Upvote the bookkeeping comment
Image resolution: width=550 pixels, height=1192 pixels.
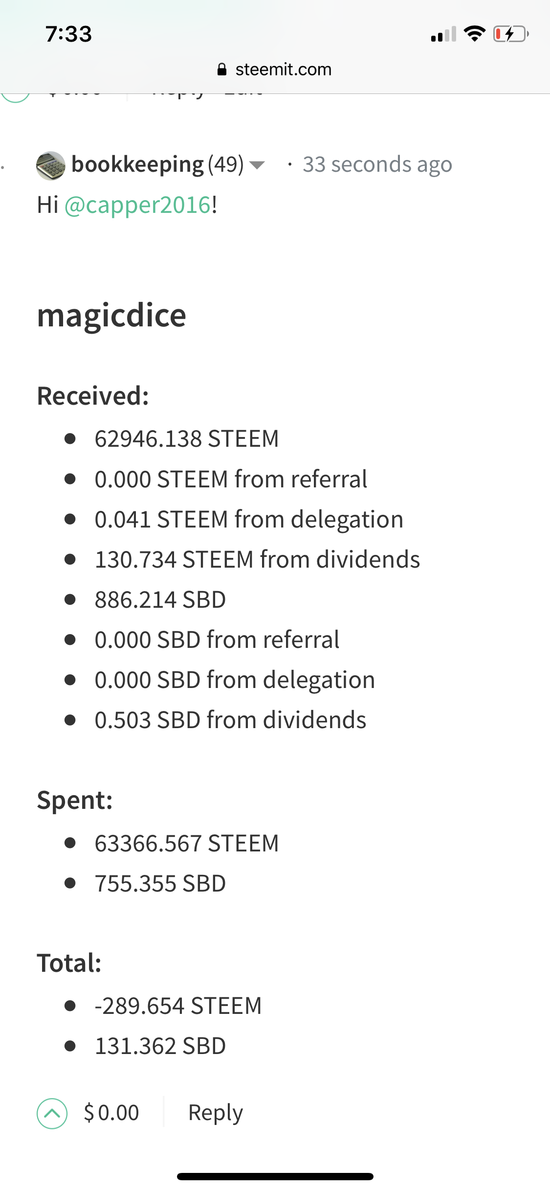[52, 1113]
